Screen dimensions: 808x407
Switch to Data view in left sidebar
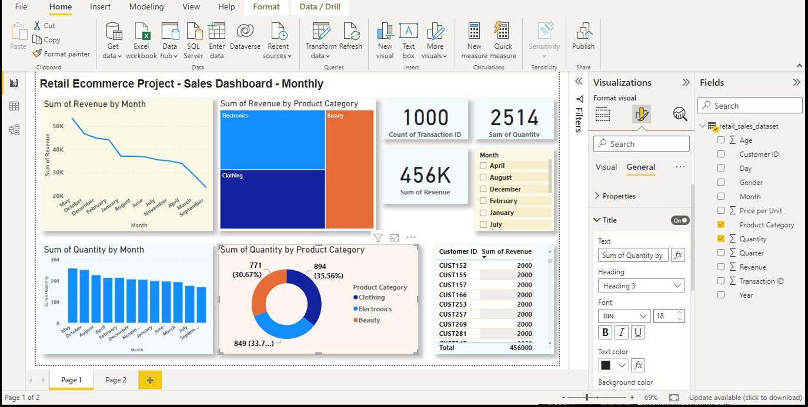(14, 106)
